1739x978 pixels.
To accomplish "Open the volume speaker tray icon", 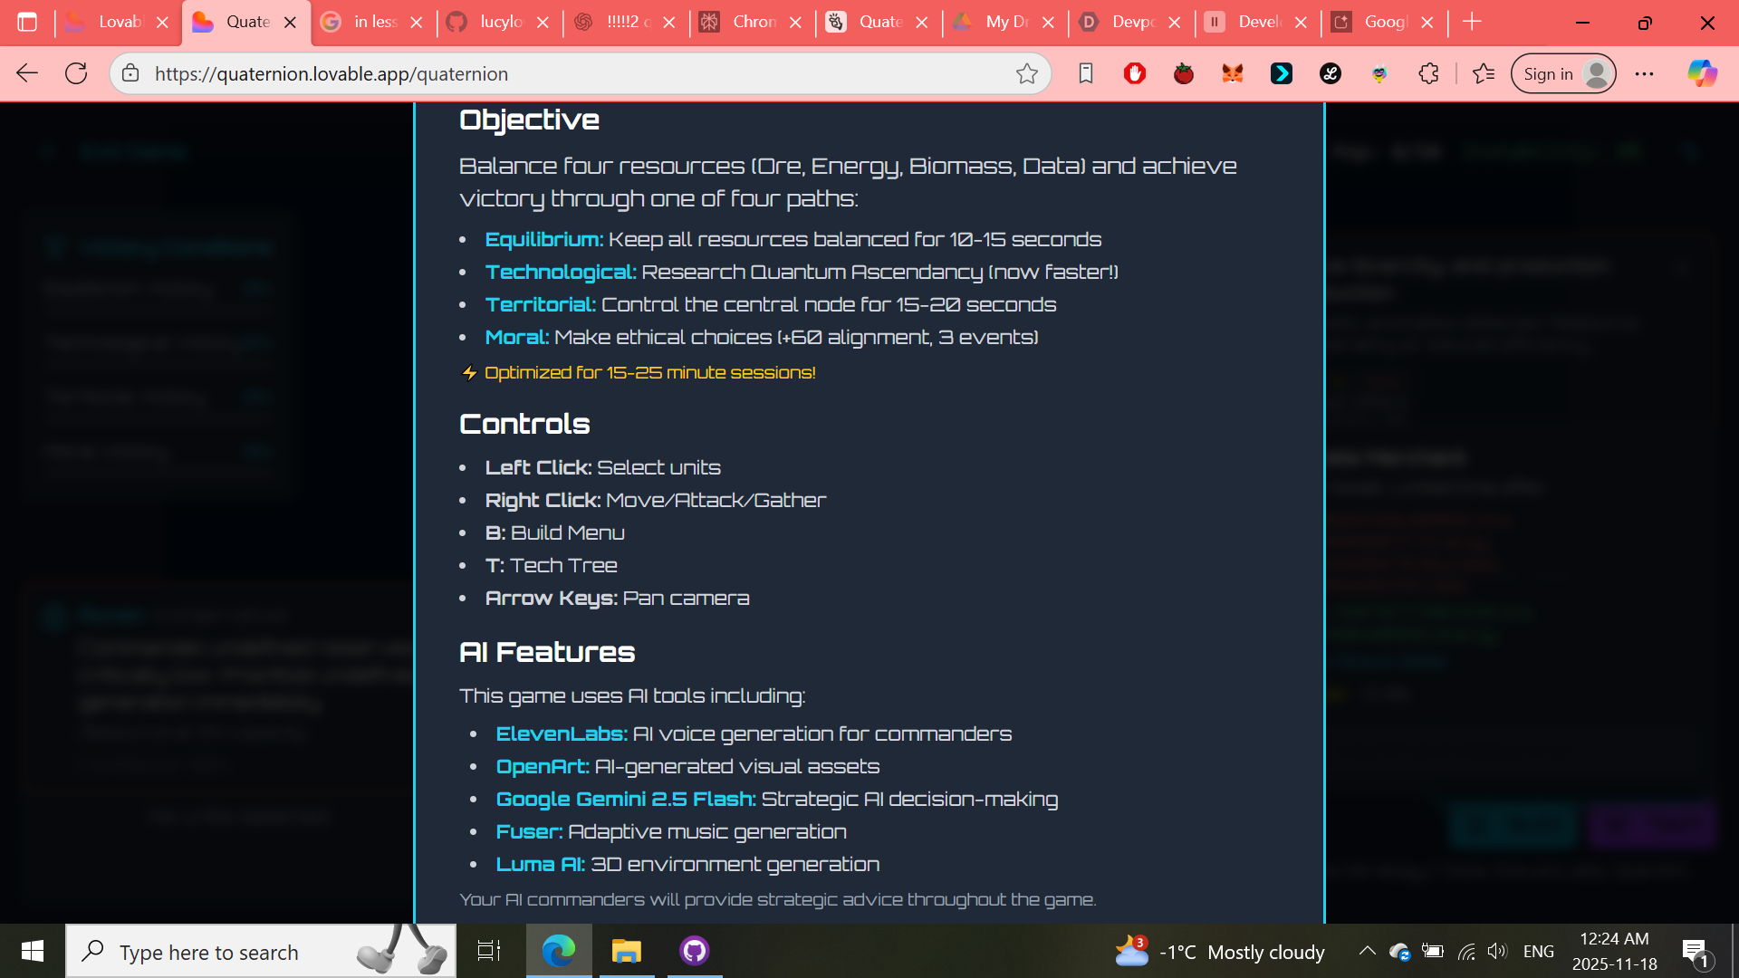I will [x=1496, y=951].
